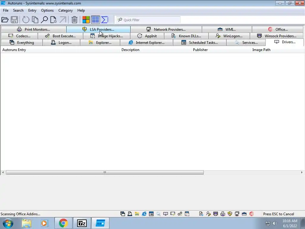The width and height of the screenshot is (305, 229).
Task: Click the WinLogon user-key icon in status bar
Action: point(208,214)
